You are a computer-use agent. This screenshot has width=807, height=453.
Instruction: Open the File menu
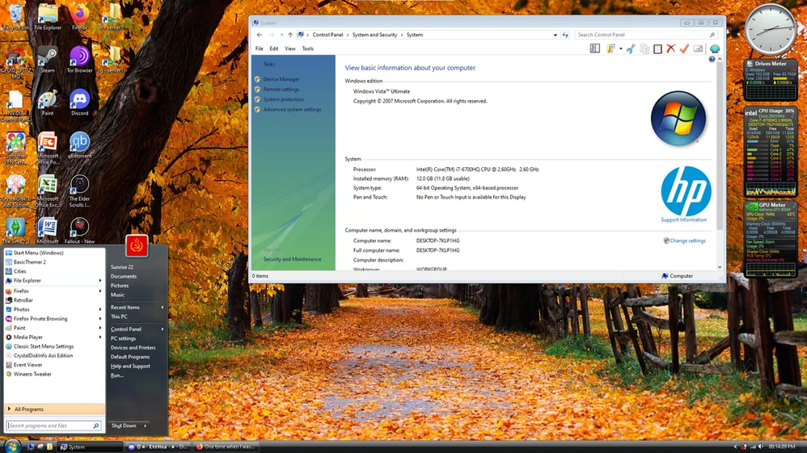coord(259,48)
